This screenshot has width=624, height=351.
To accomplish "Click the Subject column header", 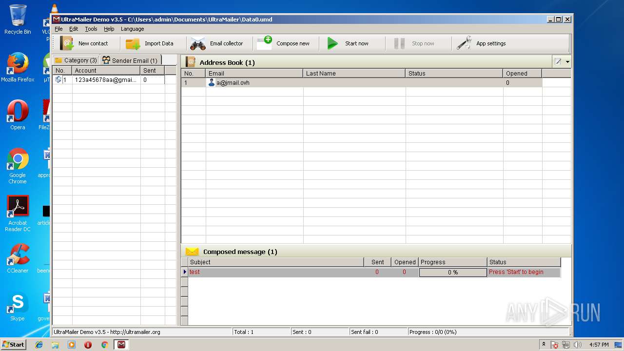I will tap(276, 262).
